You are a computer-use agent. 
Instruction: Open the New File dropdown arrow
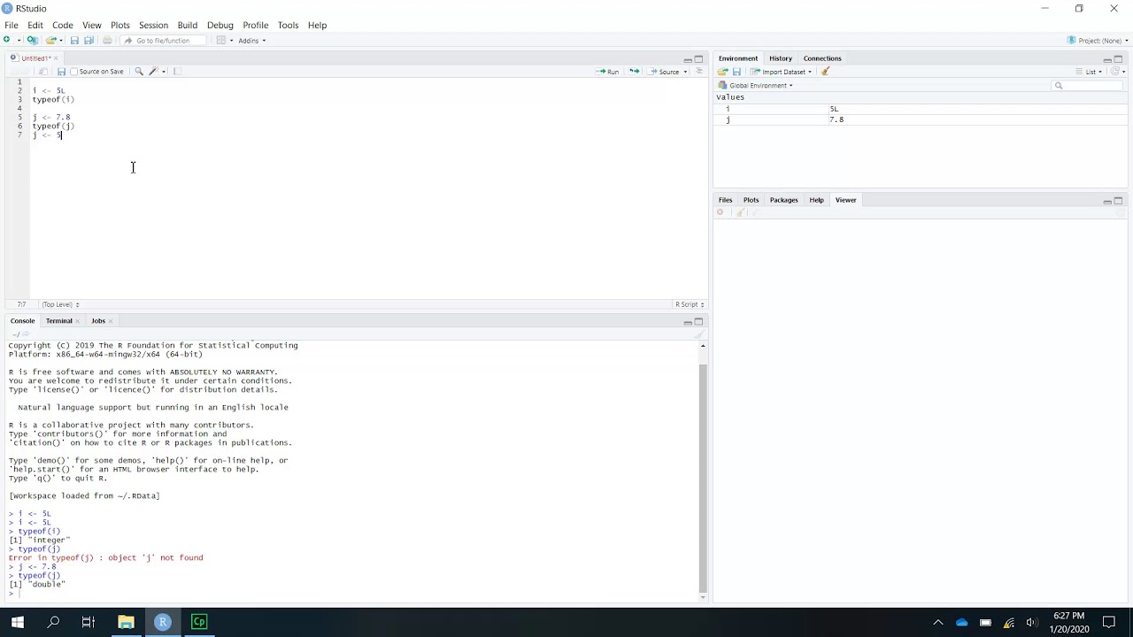tap(19, 40)
